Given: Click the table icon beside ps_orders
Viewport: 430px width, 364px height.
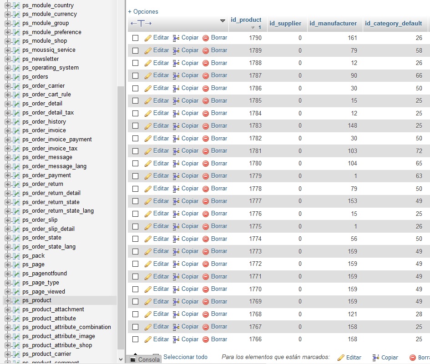Looking at the screenshot, I should coord(16,77).
